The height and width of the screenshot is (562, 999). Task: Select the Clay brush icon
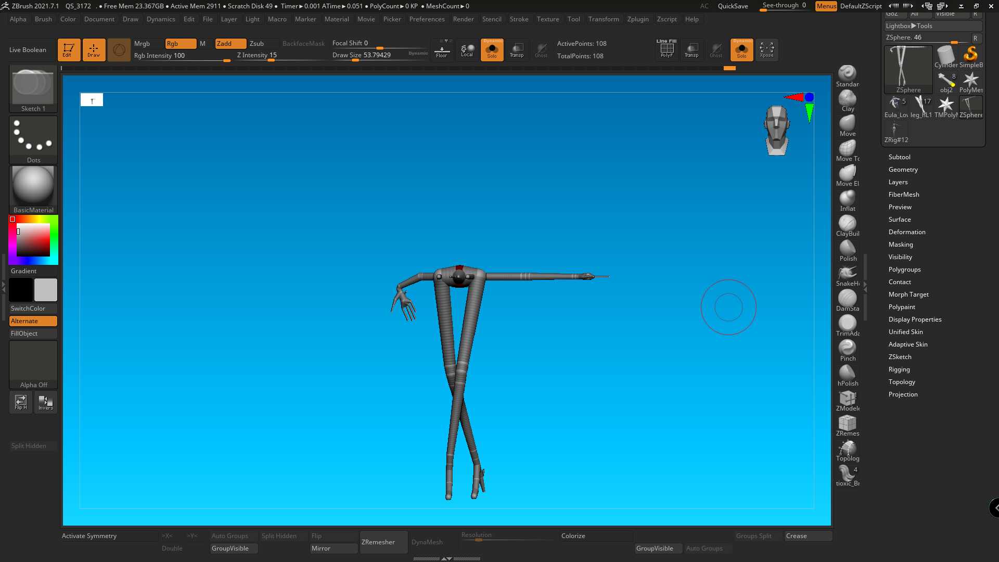pos(847,101)
